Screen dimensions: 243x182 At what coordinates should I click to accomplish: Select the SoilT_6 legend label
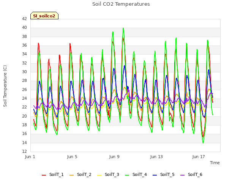tap(195, 174)
